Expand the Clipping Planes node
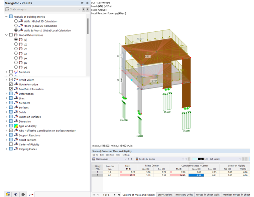254x197 pixels. (6, 149)
